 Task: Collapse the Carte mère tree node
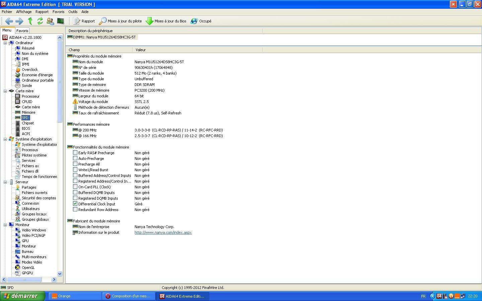tap(5, 91)
